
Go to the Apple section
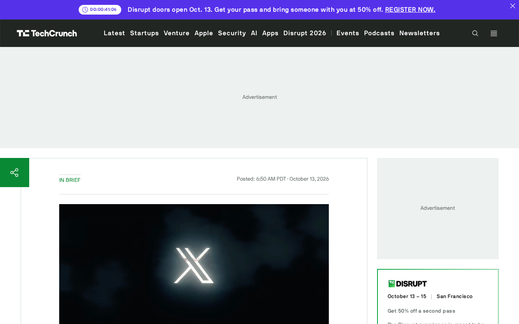click(204, 33)
